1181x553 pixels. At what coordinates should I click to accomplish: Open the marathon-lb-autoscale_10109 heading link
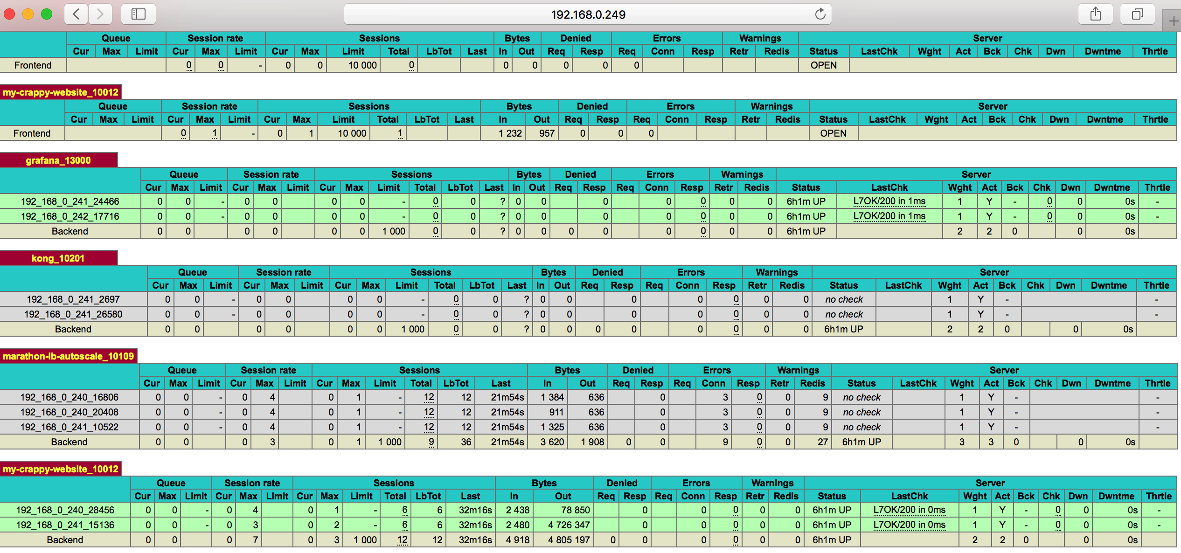(x=69, y=356)
